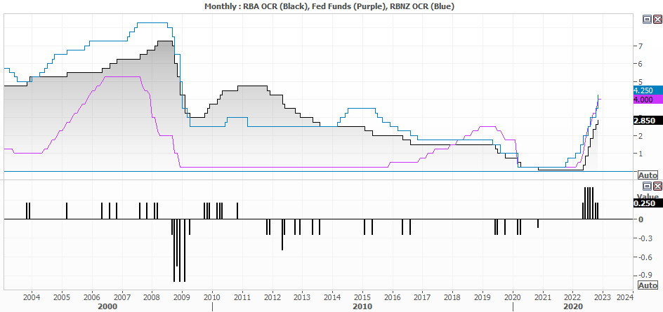Click the 2007 year label
The height and width of the screenshot is (312, 663).
pos(122,297)
